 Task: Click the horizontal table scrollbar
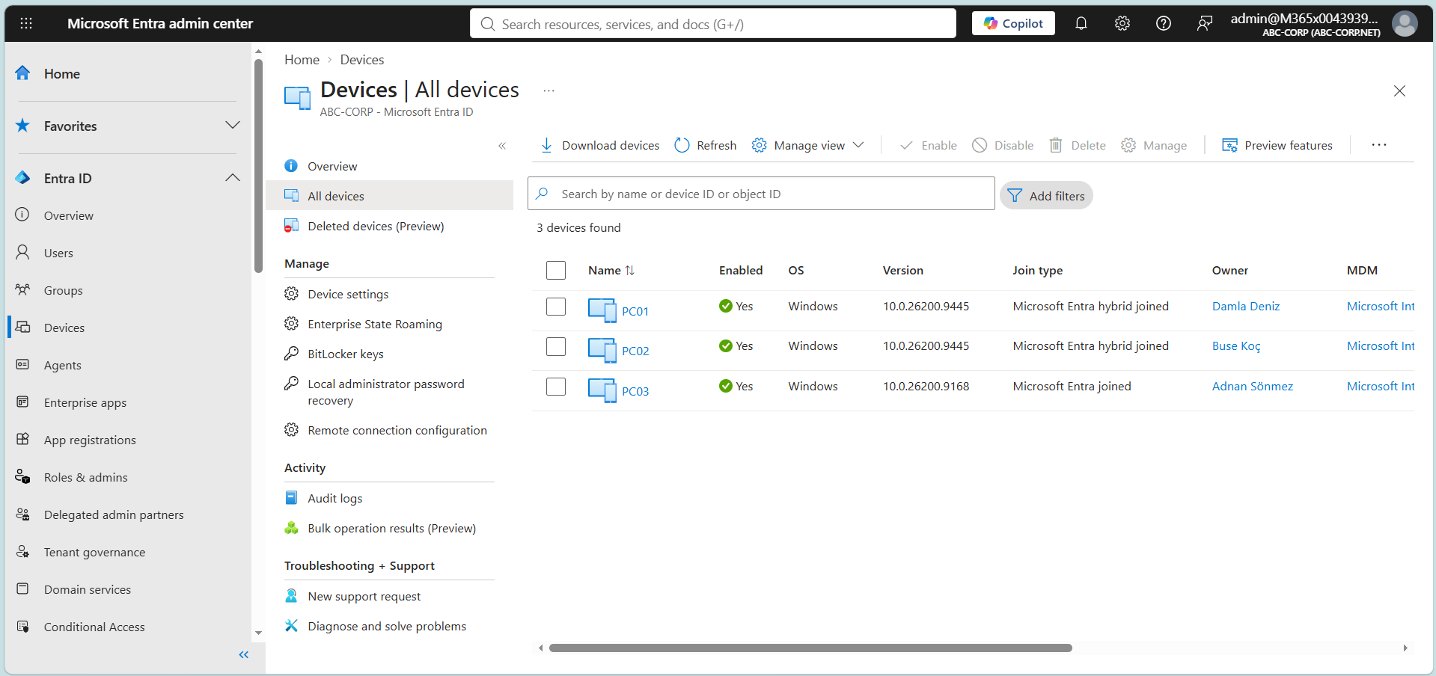click(810, 648)
